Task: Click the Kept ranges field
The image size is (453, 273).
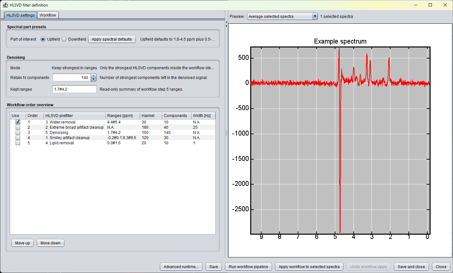Action: [x=74, y=89]
